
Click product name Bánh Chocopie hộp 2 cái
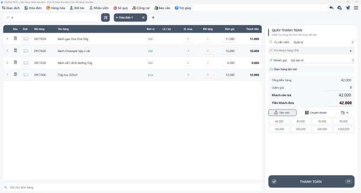[x=74, y=51]
